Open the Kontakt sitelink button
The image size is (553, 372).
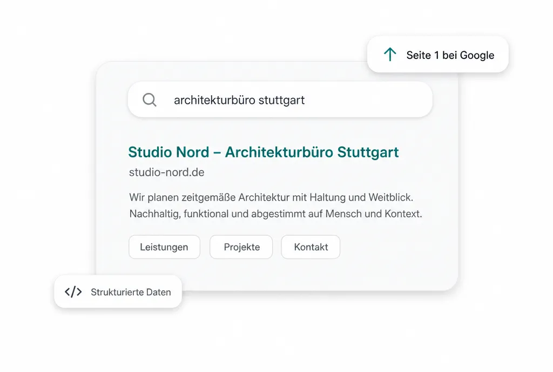point(311,247)
